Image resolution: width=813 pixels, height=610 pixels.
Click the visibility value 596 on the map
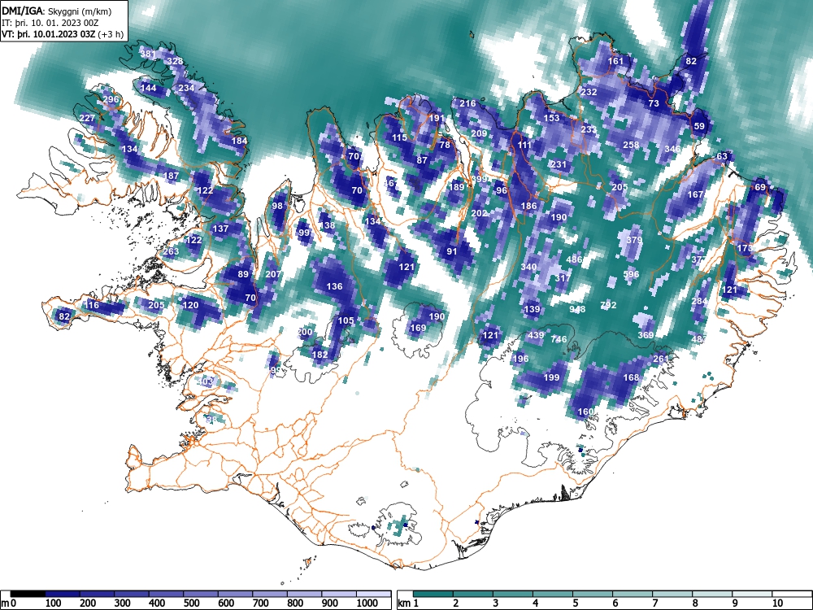[631, 274]
